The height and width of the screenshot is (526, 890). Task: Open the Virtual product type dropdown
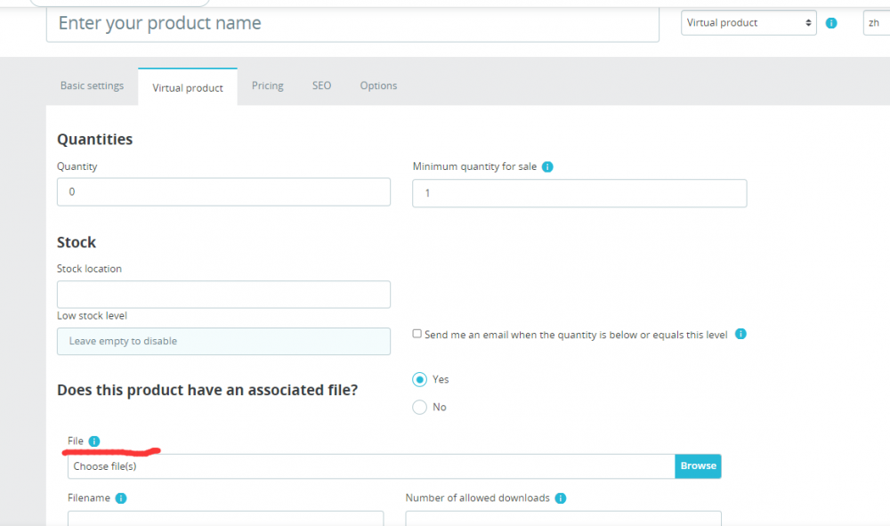click(x=748, y=23)
